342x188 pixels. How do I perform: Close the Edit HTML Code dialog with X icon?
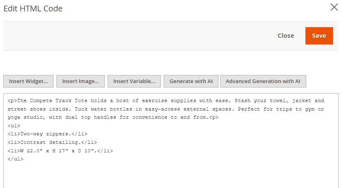[x=334, y=7]
